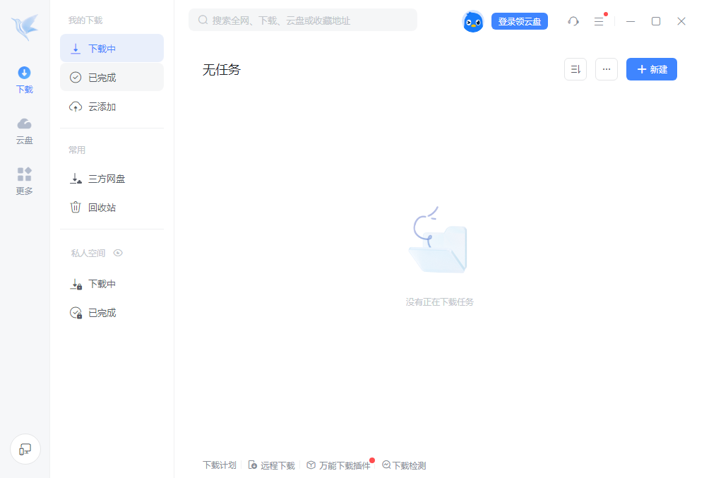Click the Xunlei hummingbird logo
The image size is (704, 478).
pyautogui.click(x=25, y=27)
